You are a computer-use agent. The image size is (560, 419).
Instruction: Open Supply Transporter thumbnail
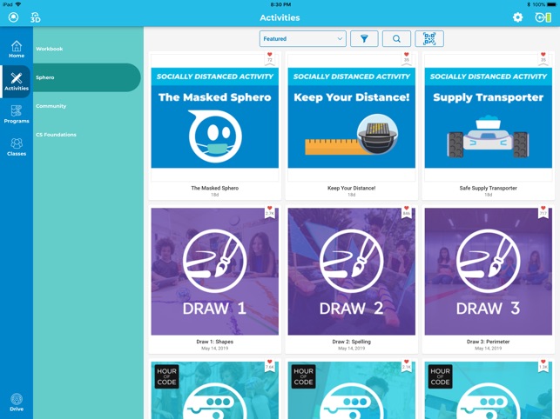pyautogui.click(x=489, y=117)
